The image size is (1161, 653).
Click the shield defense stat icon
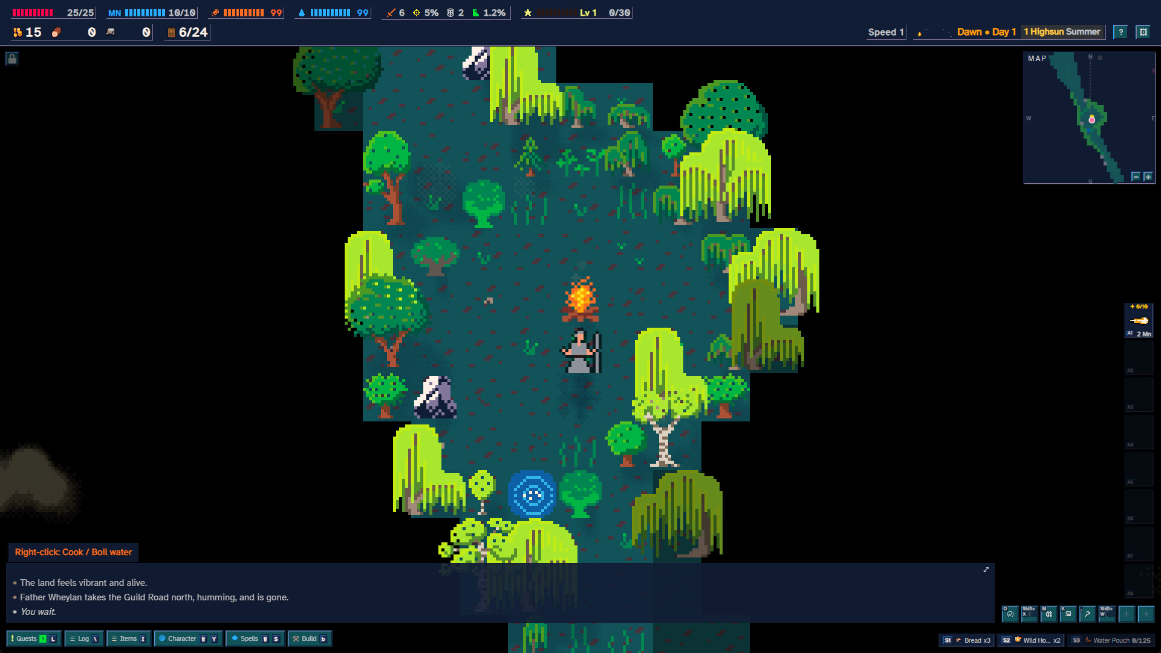point(450,13)
